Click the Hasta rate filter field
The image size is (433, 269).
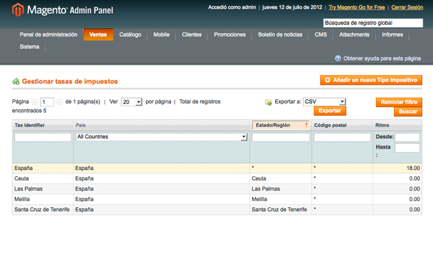(407, 148)
